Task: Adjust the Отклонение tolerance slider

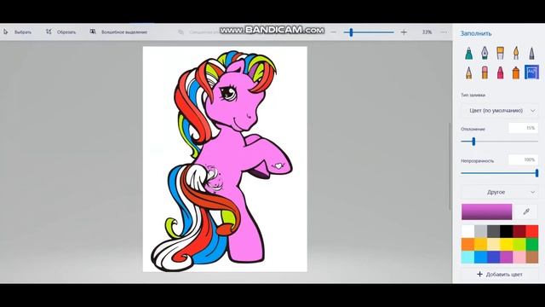Action: [500, 142]
